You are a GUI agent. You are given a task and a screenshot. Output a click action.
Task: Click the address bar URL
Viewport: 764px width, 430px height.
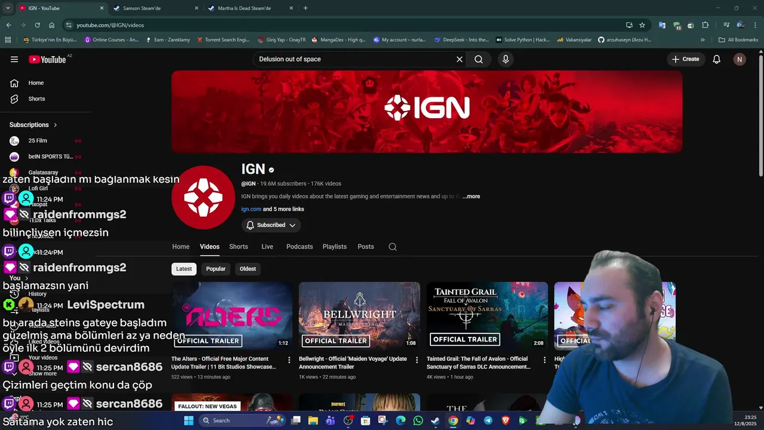click(x=110, y=25)
